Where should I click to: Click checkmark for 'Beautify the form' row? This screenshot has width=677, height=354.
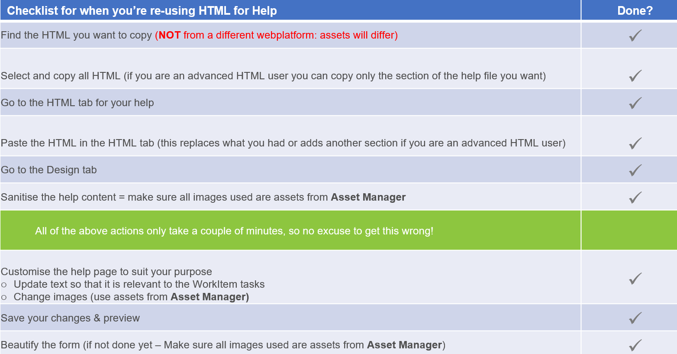click(635, 345)
